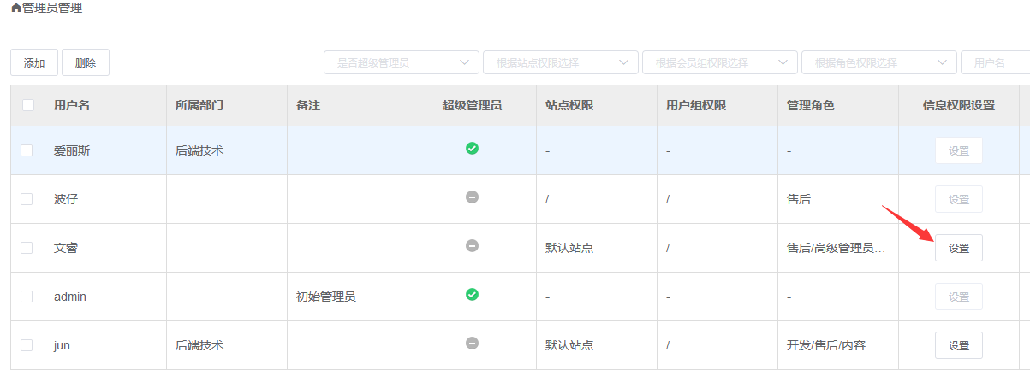Click green check icon in 爱丽斯 row
The height and width of the screenshot is (370, 1030).
pyautogui.click(x=472, y=149)
